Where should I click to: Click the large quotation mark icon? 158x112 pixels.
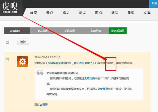pos(40,73)
